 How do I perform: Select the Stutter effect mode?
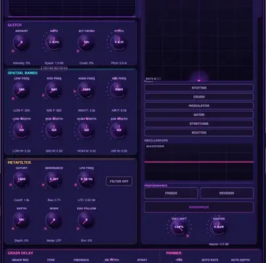click(199, 88)
